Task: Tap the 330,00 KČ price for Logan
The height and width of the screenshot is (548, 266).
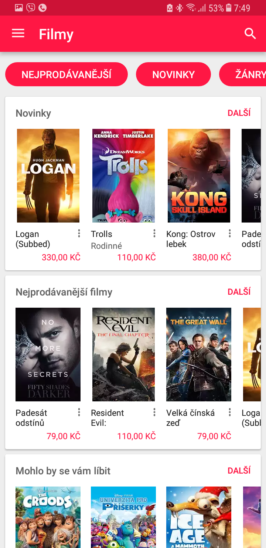Action: (x=61, y=257)
